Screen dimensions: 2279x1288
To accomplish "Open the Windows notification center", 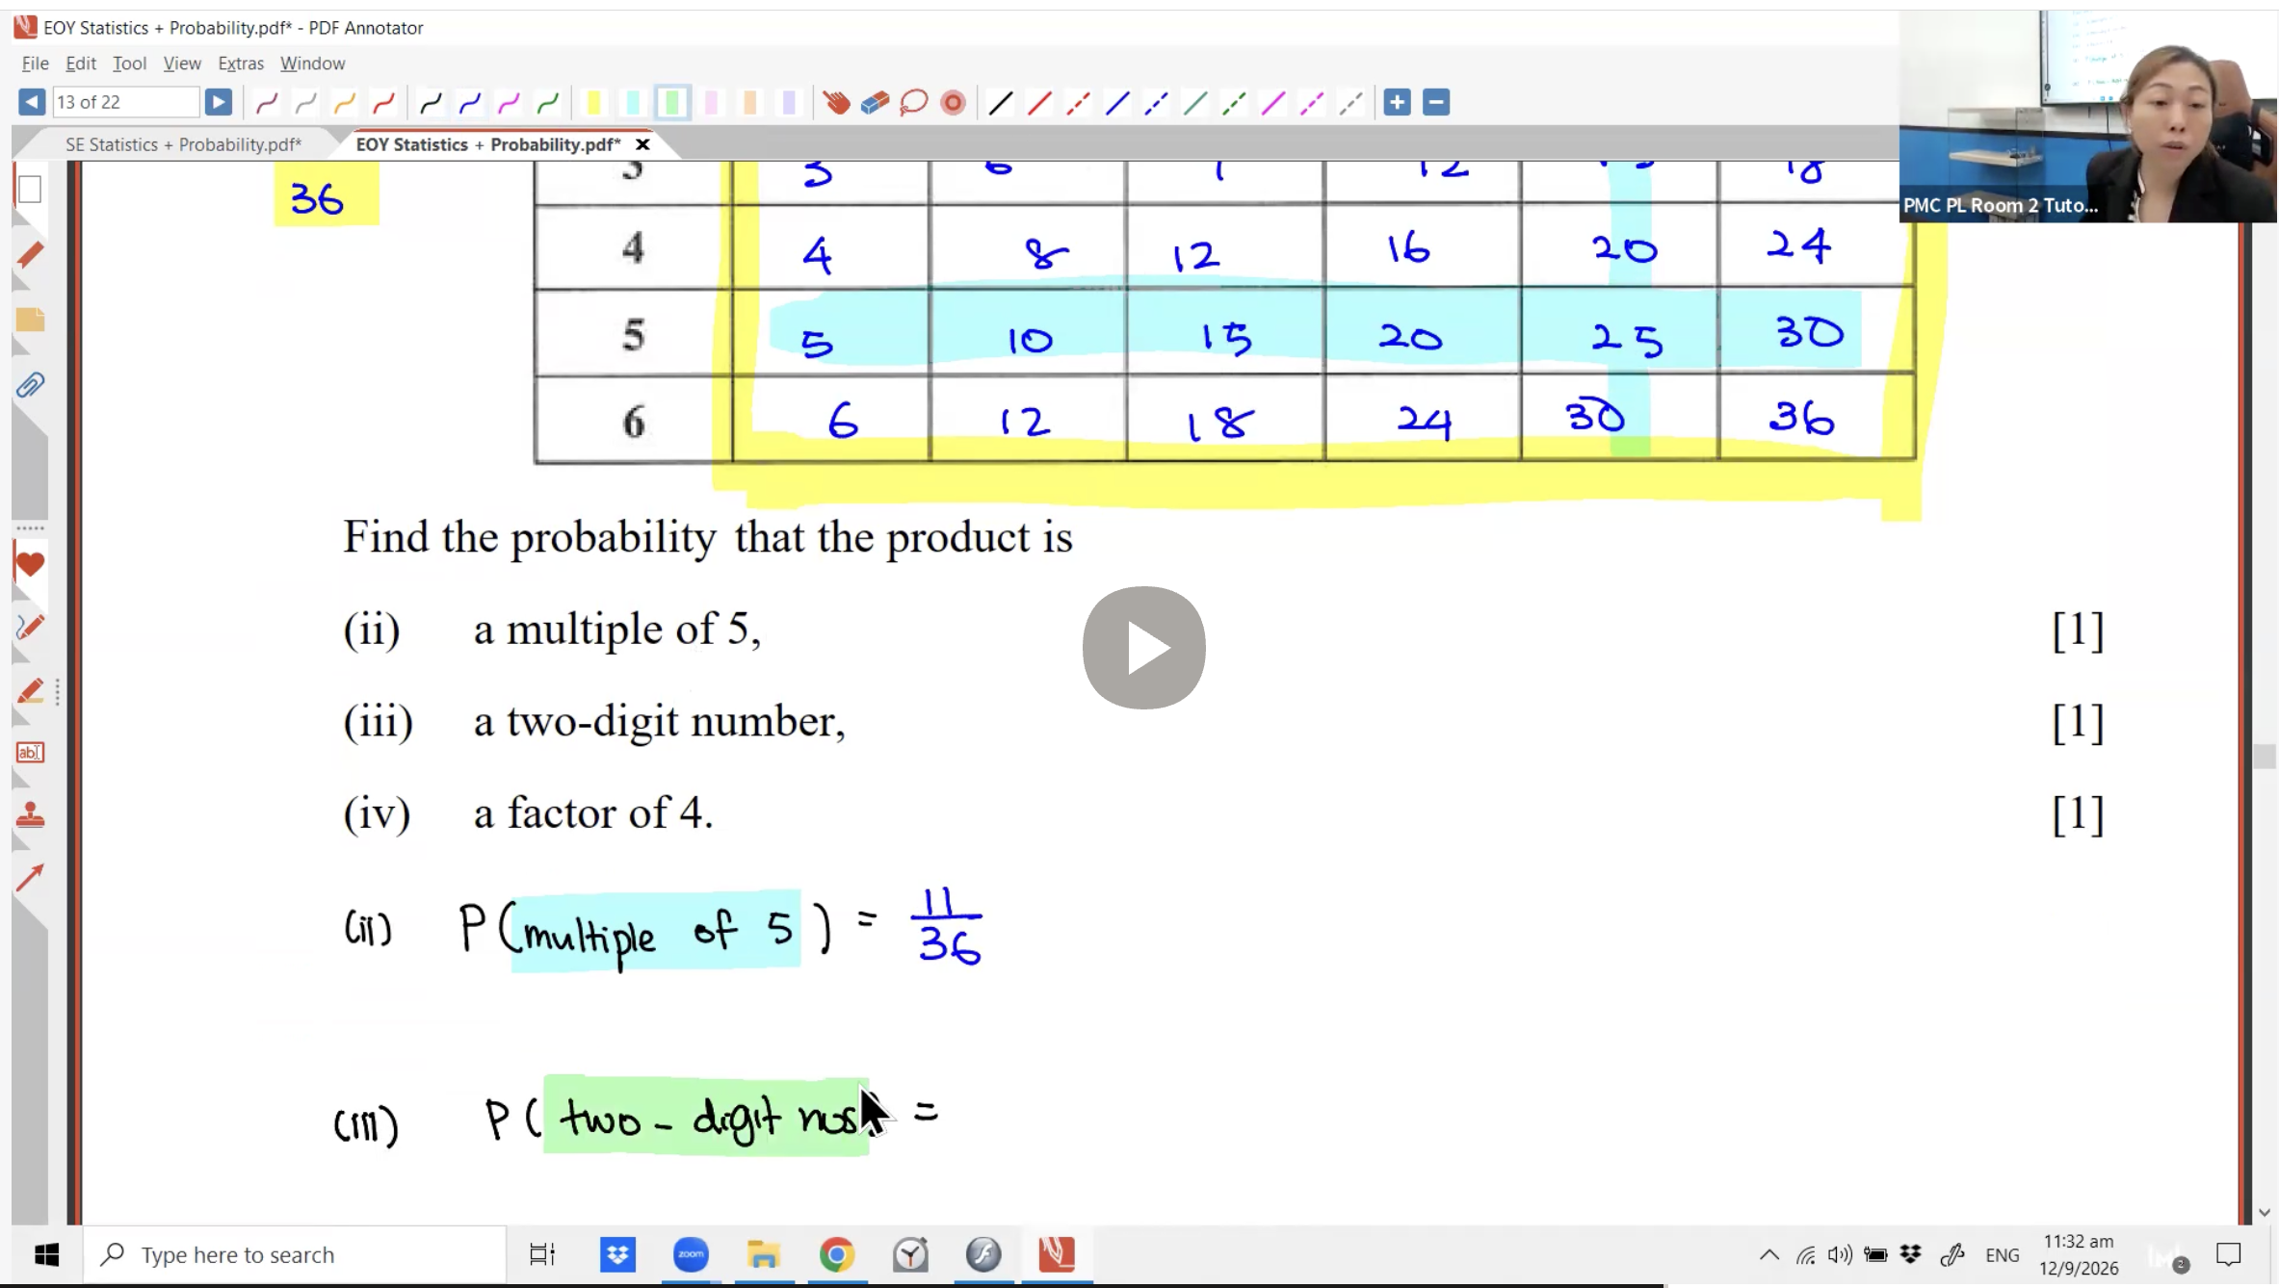I will coord(2229,1254).
